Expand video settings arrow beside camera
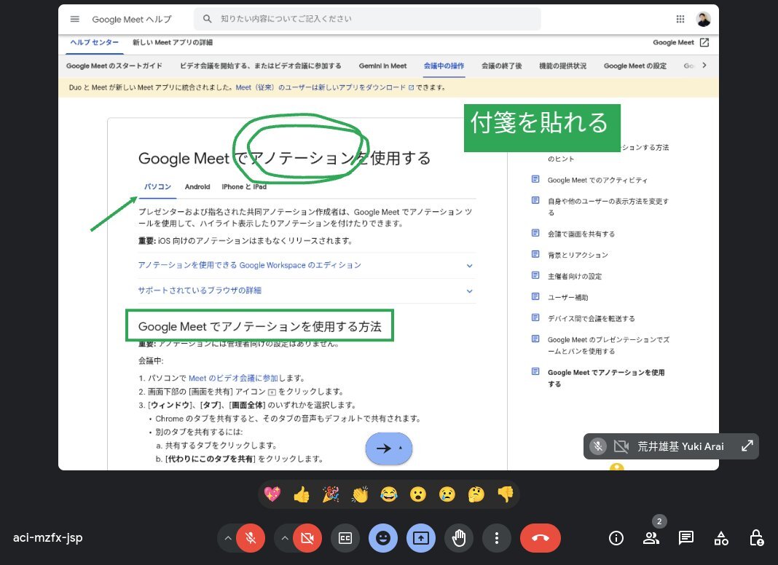Screen dimensions: 778x565 point(285,538)
